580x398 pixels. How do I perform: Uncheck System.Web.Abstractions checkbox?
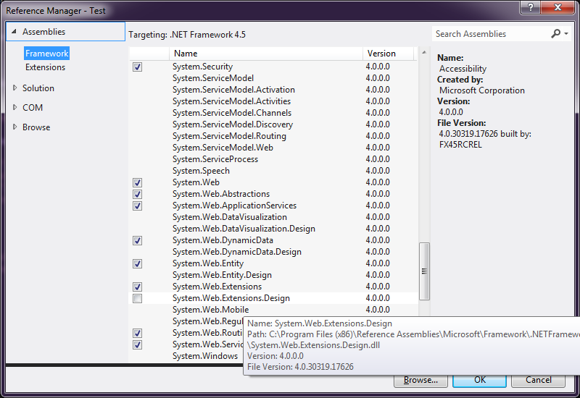point(137,194)
